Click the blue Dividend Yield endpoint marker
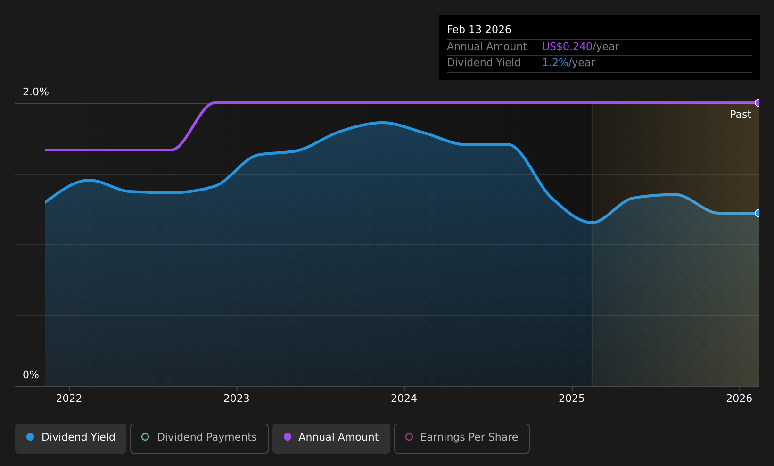This screenshot has width=774, height=466. 758,213
